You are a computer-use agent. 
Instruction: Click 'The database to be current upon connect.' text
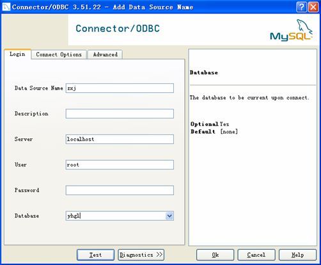tap(249, 98)
